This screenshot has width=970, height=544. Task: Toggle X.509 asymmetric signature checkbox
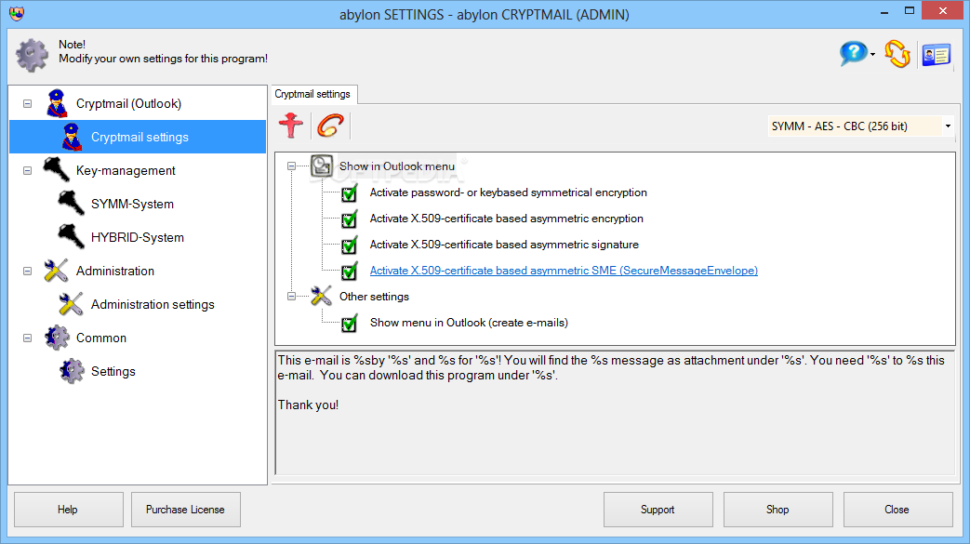(x=349, y=245)
